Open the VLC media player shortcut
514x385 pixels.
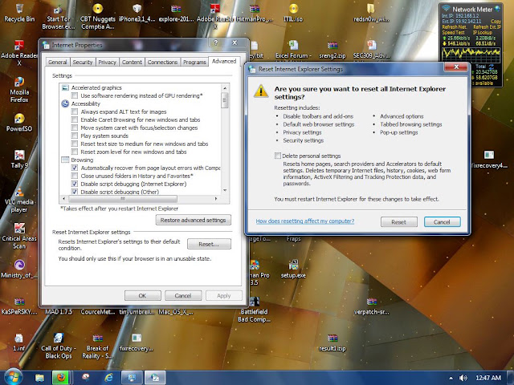19,199
